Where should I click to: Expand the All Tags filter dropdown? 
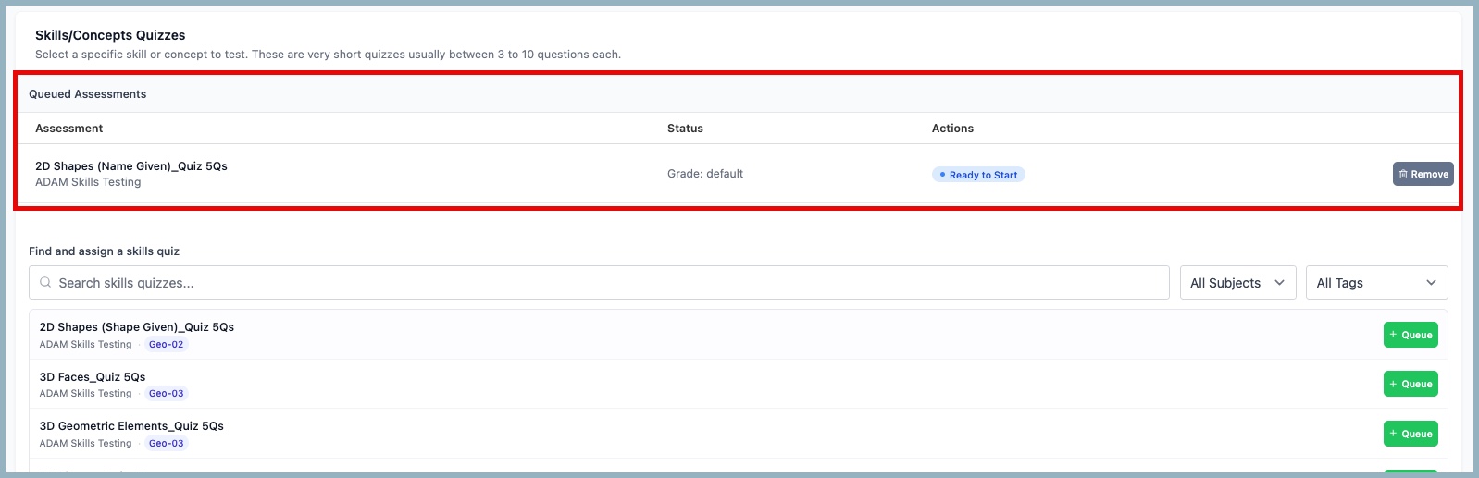click(x=1375, y=283)
